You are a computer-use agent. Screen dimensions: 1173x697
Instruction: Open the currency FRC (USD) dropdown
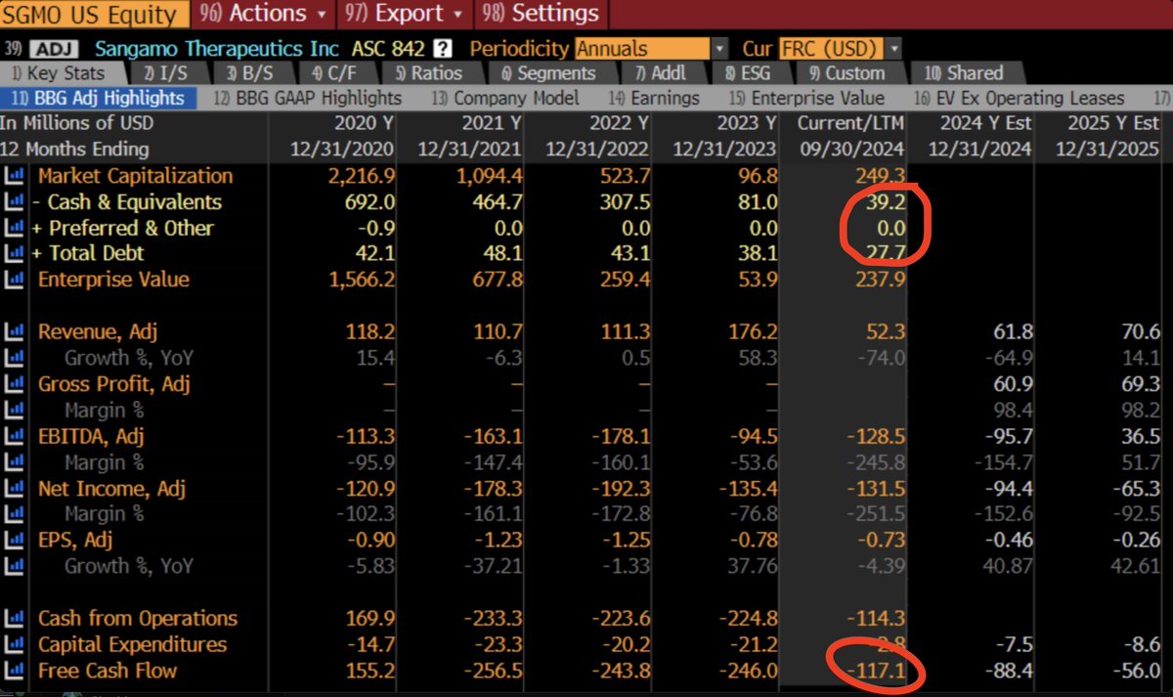click(839, 48)
